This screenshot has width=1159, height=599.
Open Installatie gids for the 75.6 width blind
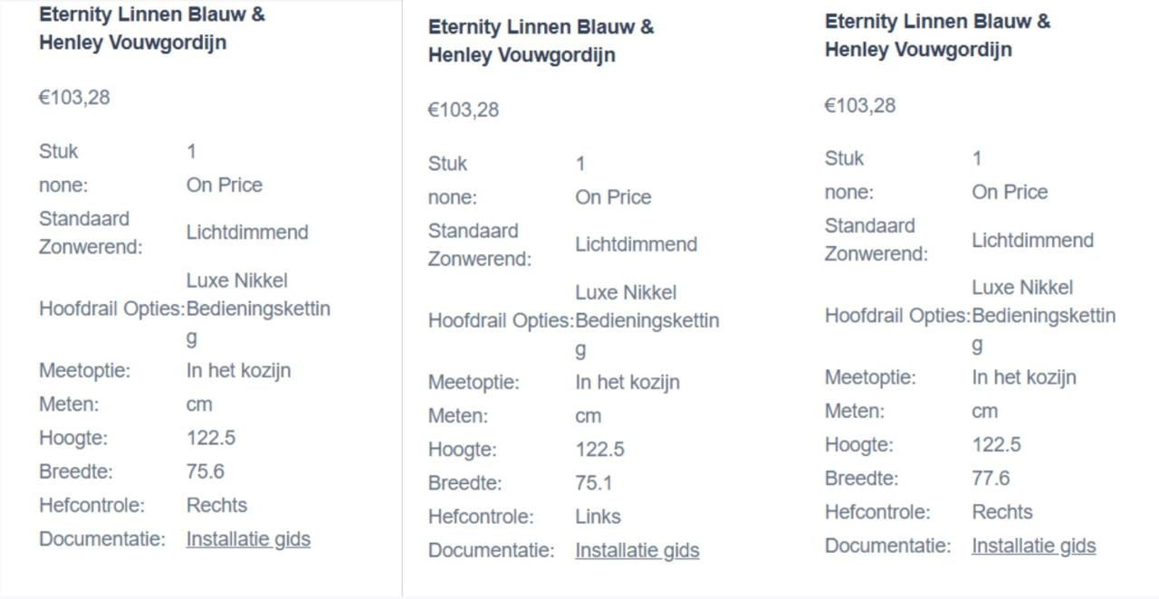(x=248, y=539)
